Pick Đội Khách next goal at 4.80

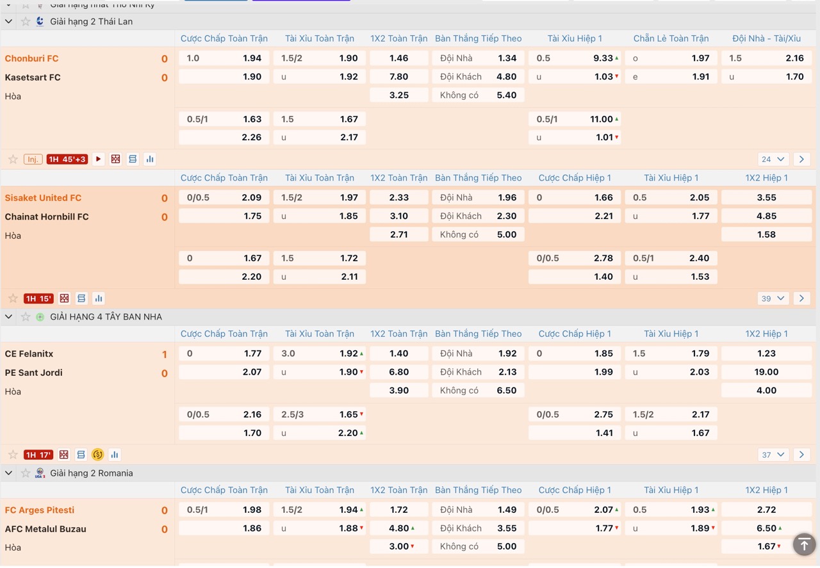click(x=479, y=77)
